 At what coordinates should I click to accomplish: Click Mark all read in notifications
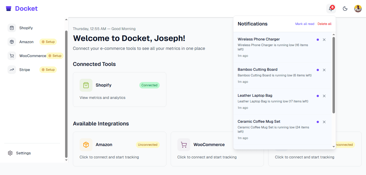(x=305, y=24)
